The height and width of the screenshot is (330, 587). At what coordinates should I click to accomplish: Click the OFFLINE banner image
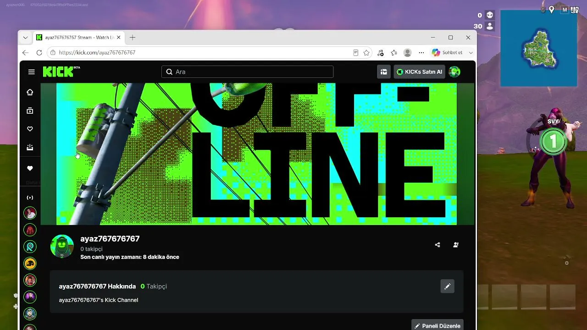point(256,154)
